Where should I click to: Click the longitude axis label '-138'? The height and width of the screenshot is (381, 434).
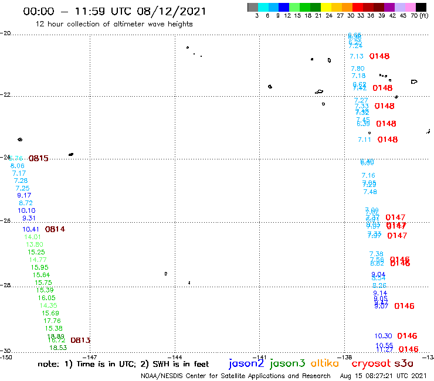345,357
